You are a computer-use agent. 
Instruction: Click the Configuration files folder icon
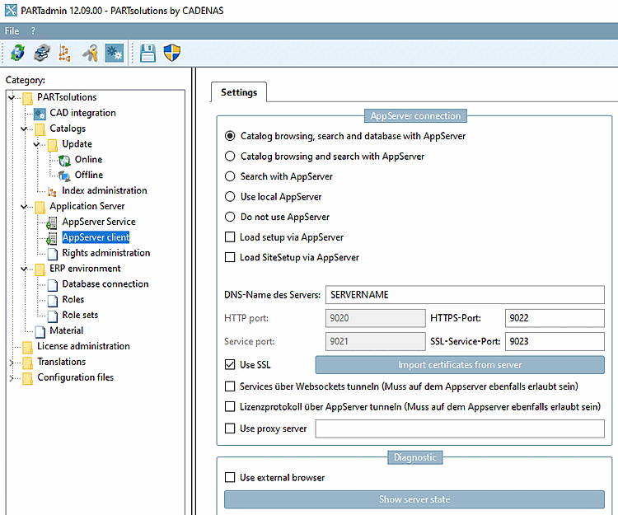[27, 378]
